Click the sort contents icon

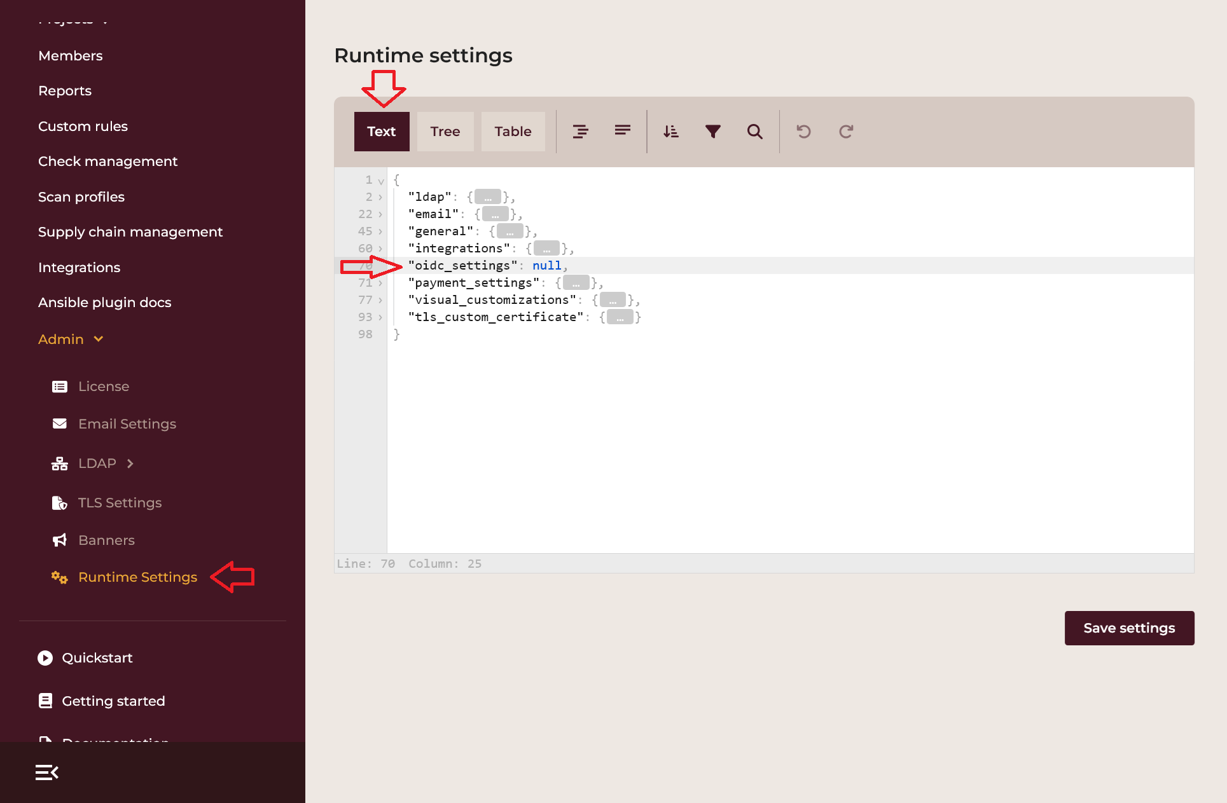(x=670, y=132)
